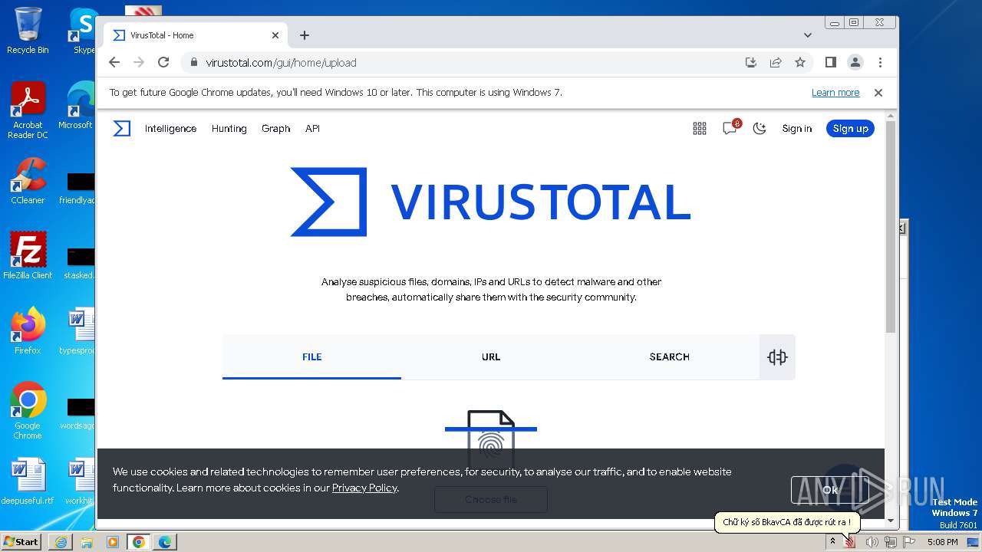Open Chrome profile avatar icon
Image resolution: width=982 pixels, height=552 pixels.
pos(855,63)
